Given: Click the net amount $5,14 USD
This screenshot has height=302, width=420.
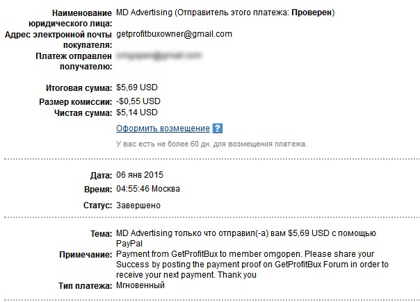Looking at the screenshot, I should [x=137, y=112].
